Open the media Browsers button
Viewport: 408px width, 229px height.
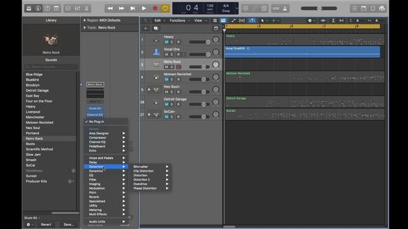(x=382, y=8)
